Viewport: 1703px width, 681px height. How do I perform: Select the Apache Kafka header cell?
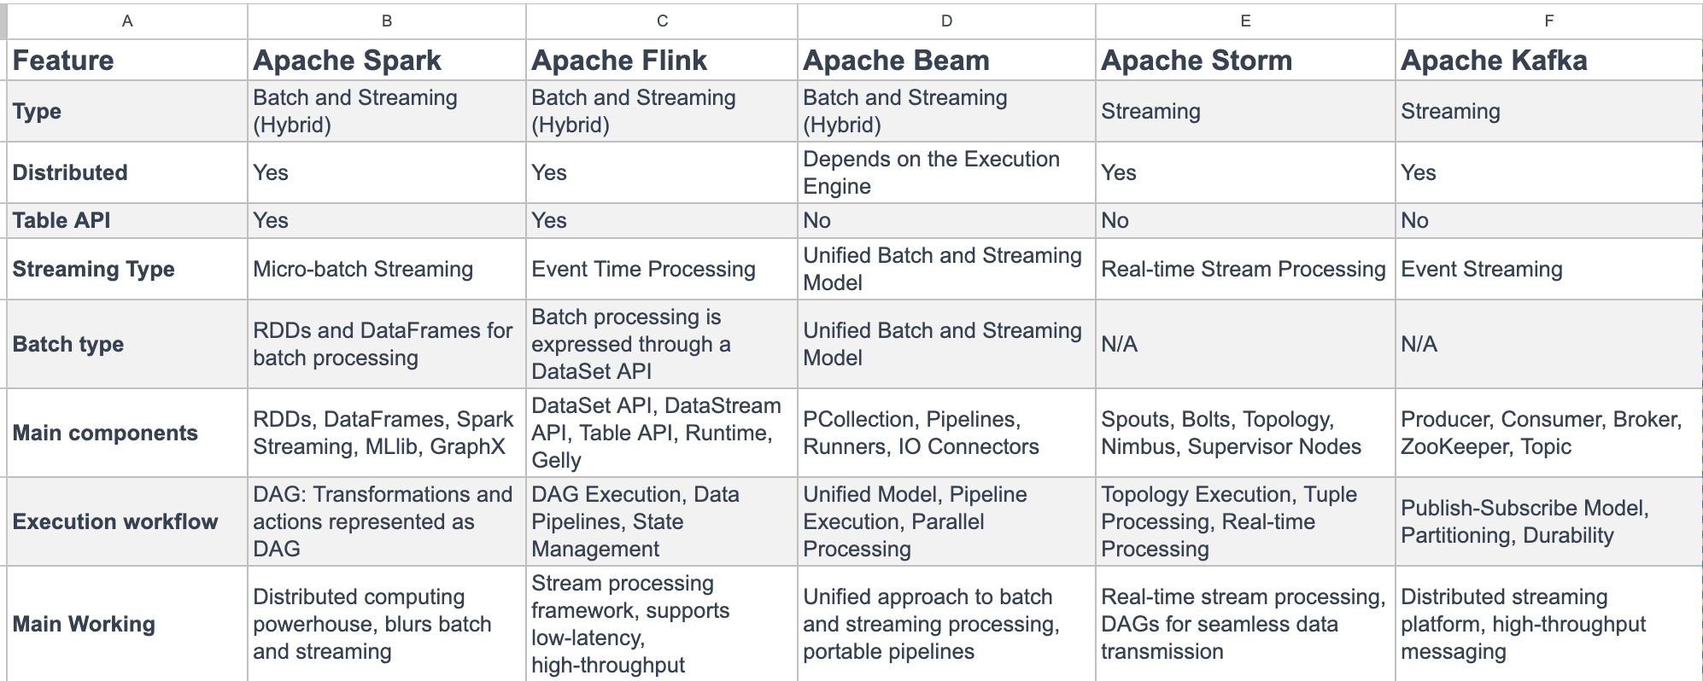pos(1548,60)
